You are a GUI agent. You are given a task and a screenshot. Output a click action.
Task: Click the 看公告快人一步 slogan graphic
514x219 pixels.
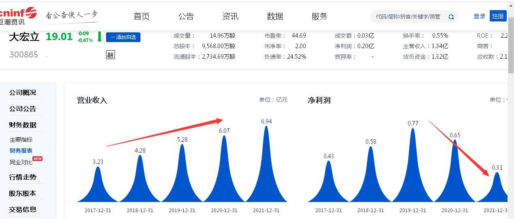coord(72,15)
